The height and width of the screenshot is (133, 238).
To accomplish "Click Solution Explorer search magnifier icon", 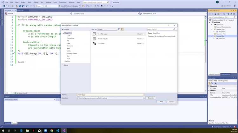I will (x=235, y=17).
